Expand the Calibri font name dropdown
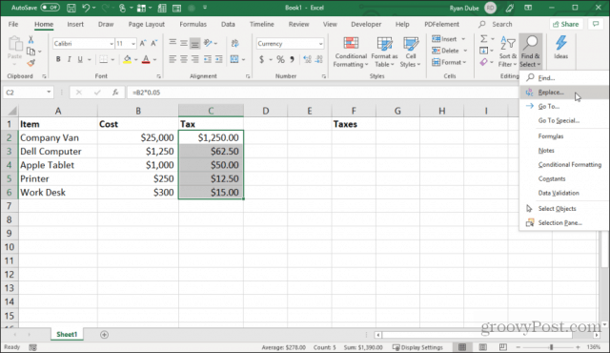610x353 pixels. click(111, 44)
